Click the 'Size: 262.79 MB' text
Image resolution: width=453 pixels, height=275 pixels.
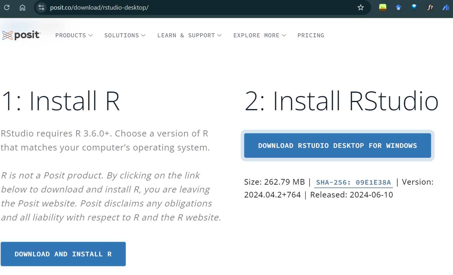[x=275, y=182]
